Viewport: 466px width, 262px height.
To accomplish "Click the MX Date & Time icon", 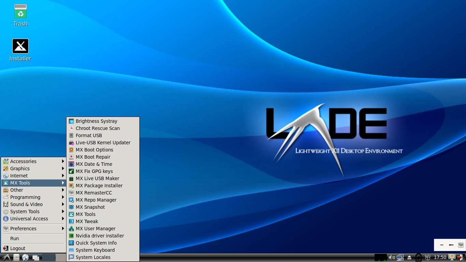I will [x=71, y=164].
